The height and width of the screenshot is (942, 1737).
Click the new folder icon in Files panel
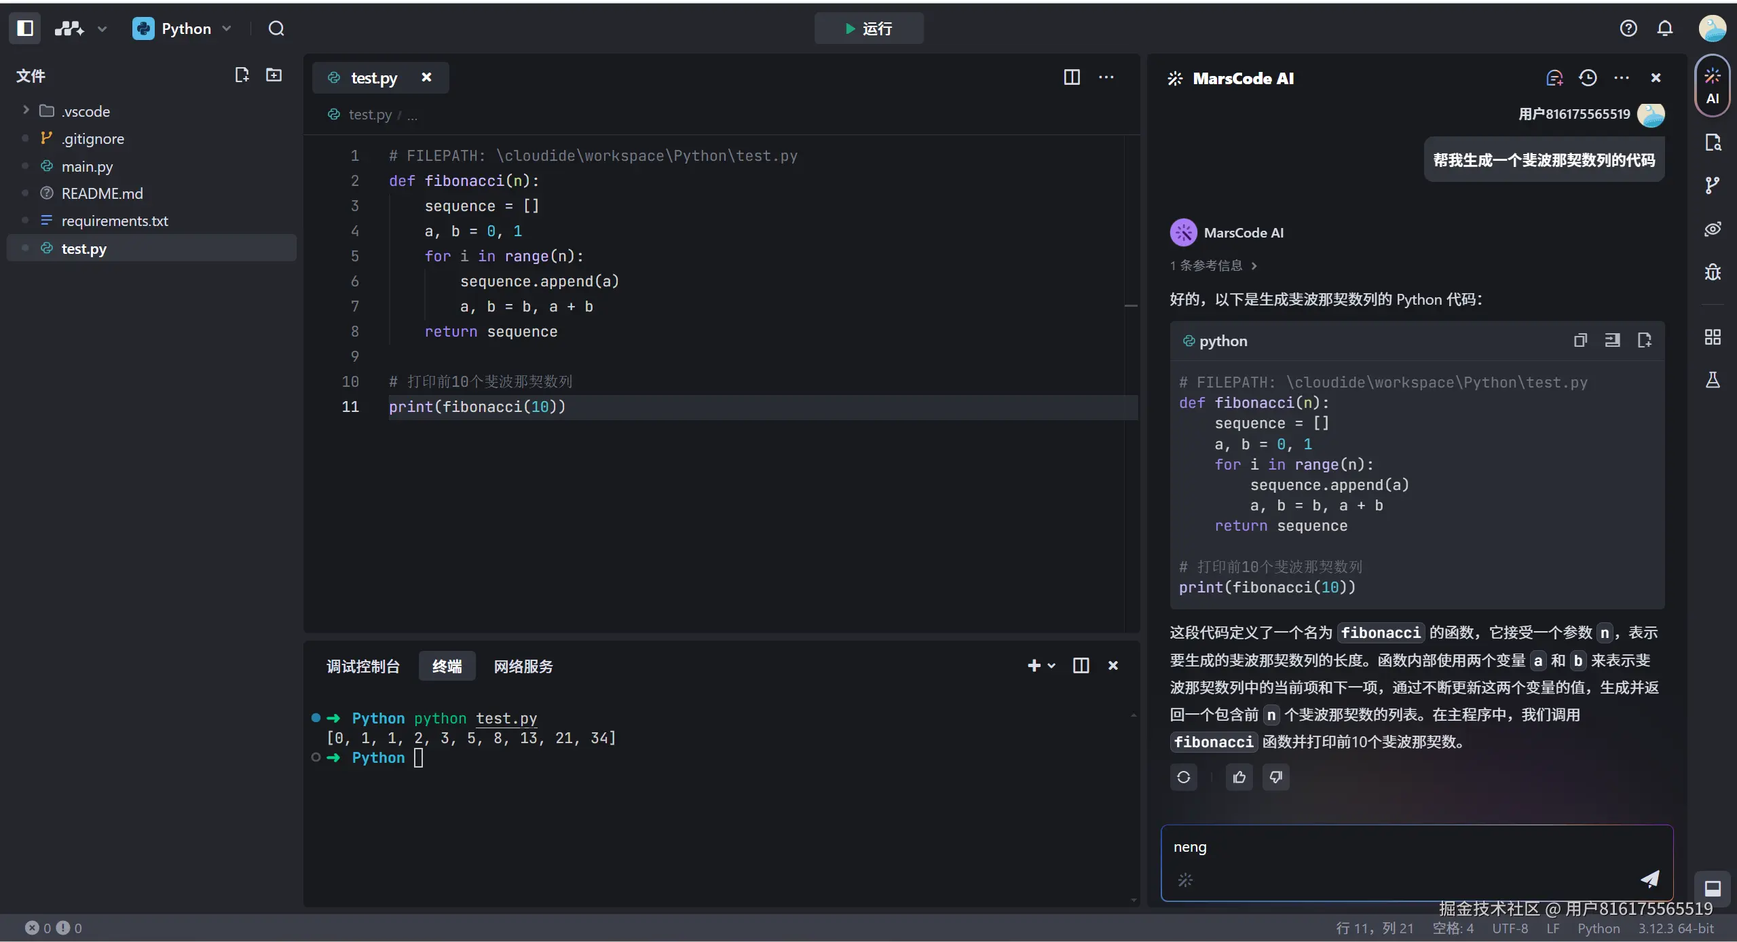(x=274, y=75)
